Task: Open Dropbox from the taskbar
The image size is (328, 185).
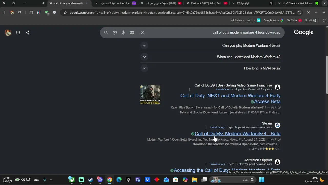Action: [147, 180]
